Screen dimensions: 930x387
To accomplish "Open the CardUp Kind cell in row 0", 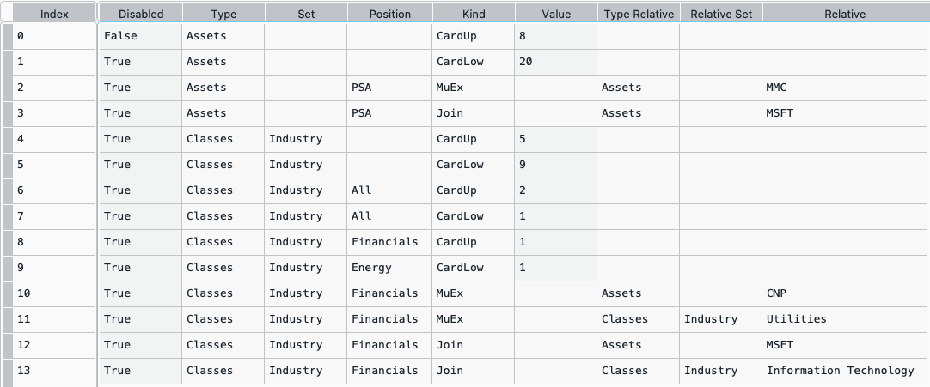I will click(x=474, y=36).
